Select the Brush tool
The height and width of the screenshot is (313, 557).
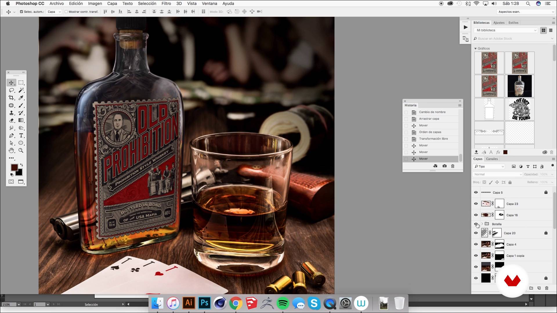click(21, 105)
